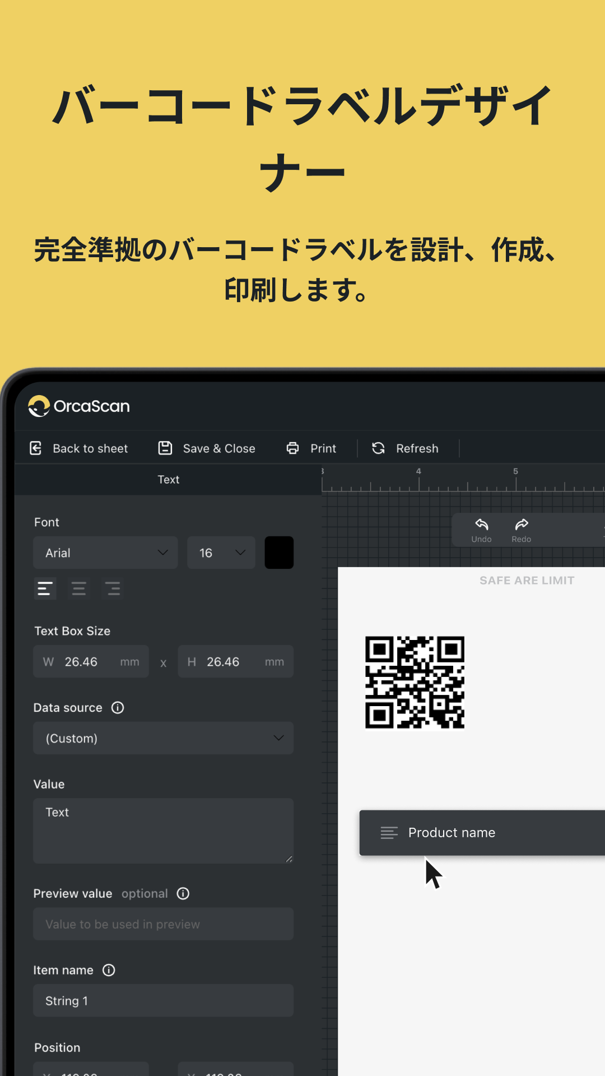
Task: Edit the text box height field
Action: point(236,662)
